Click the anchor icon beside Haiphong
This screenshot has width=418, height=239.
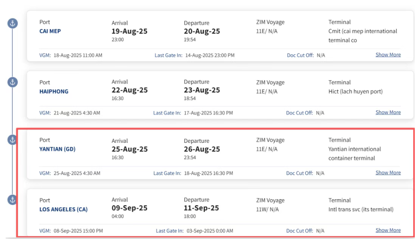click(x=12, y=82)
